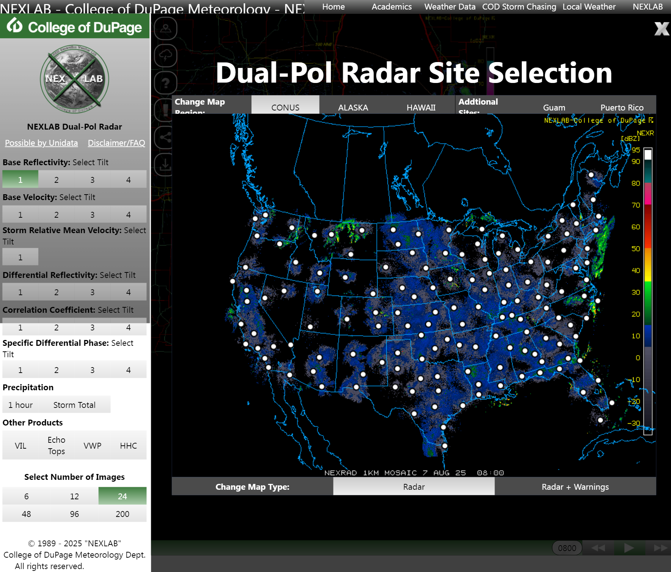Step forward with the fast-forward arrows
This screenshot has width=671, height=572.
(660, 548)
